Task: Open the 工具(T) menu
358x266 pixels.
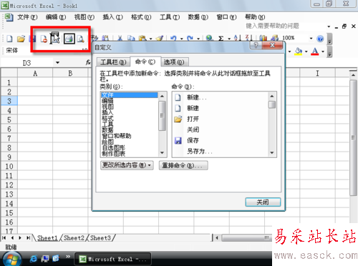Action: (170, 17)
